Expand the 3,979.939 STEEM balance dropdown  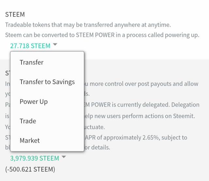coord(35,158)
